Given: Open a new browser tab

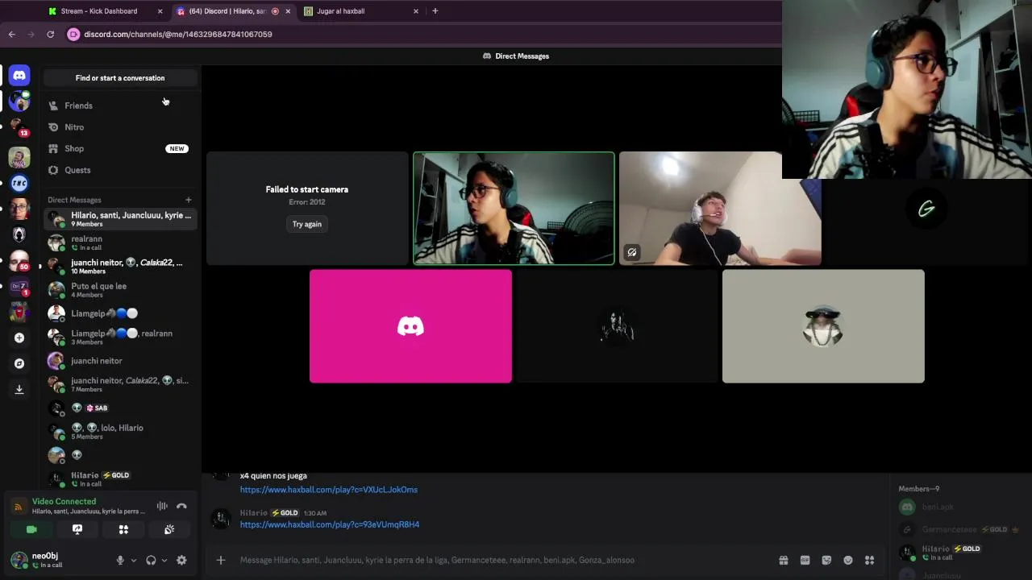Looking at the screenshot, I should click(x=435, y=11).
